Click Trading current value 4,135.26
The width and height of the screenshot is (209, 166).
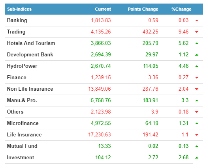click(x=101, y=32)
